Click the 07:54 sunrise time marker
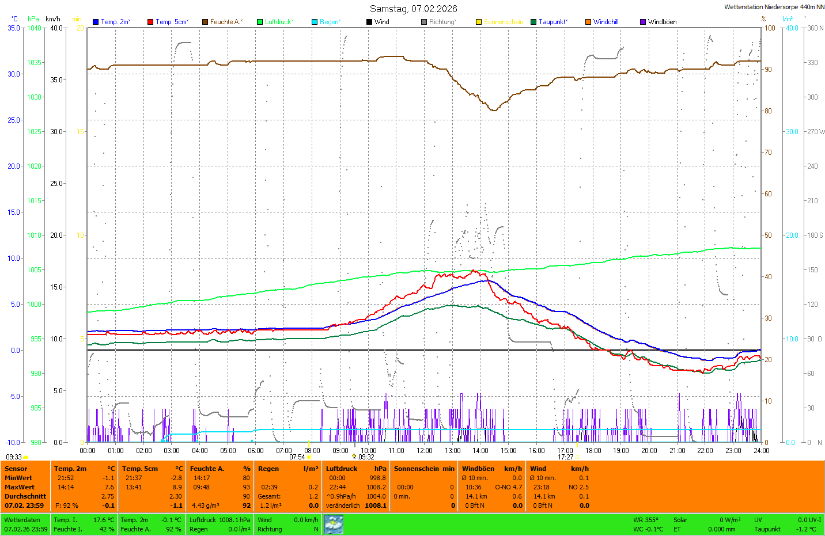The height and width of the screenshot is (536, 825). 297,457
